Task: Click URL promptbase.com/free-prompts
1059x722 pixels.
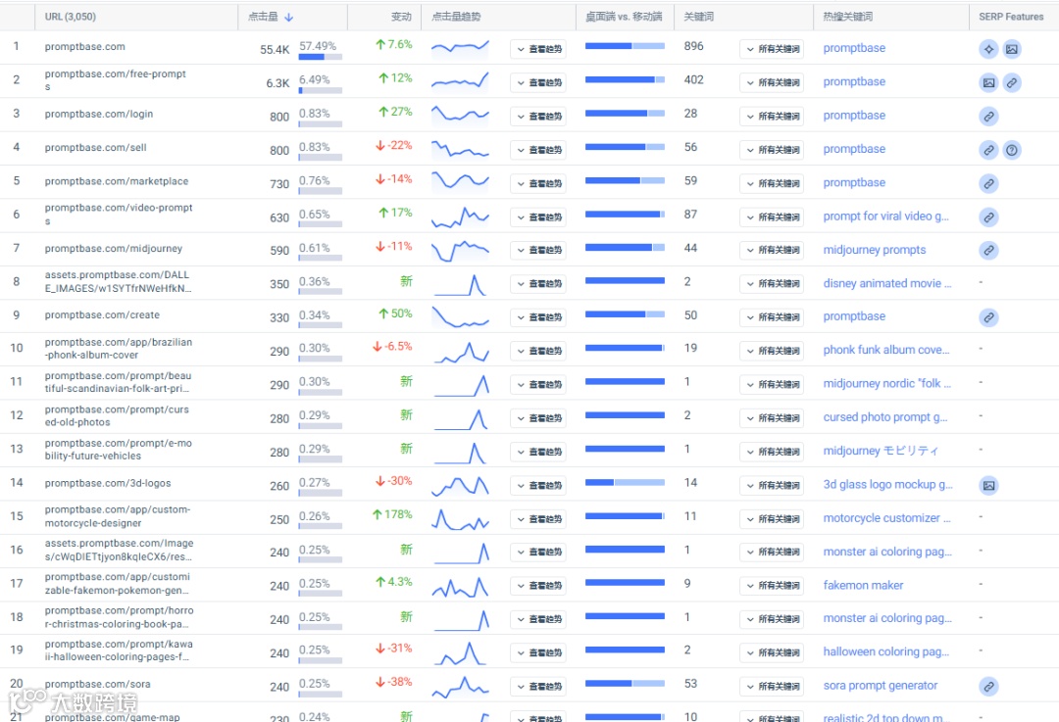Action: point(115,79)
